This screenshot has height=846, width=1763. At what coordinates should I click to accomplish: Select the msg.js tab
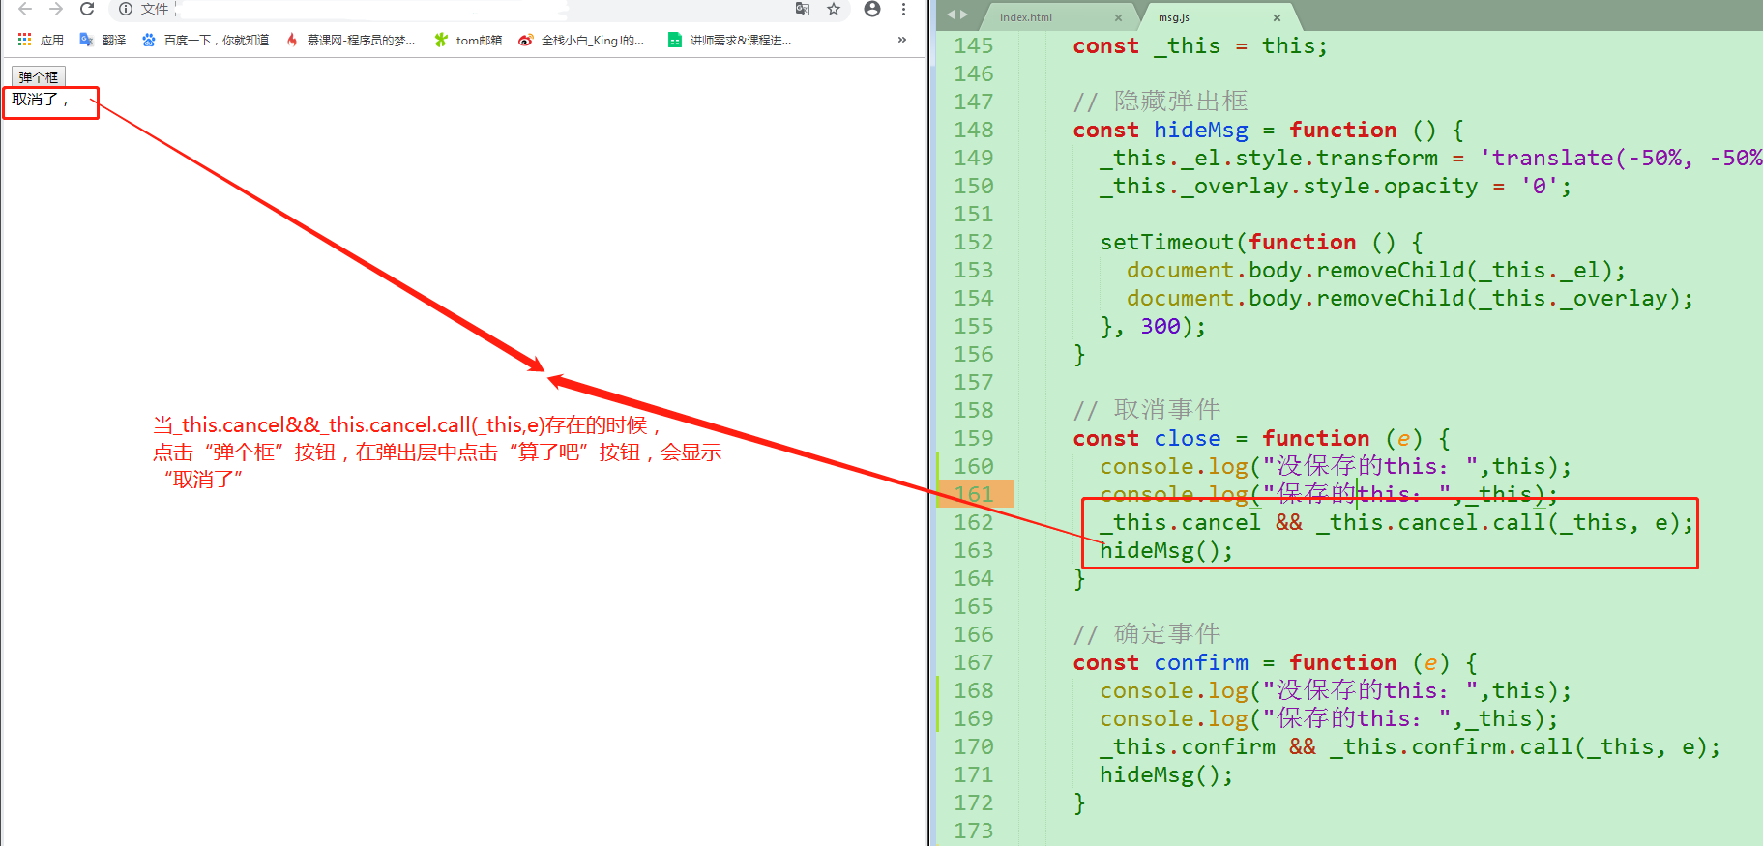tap(1174, 17)
